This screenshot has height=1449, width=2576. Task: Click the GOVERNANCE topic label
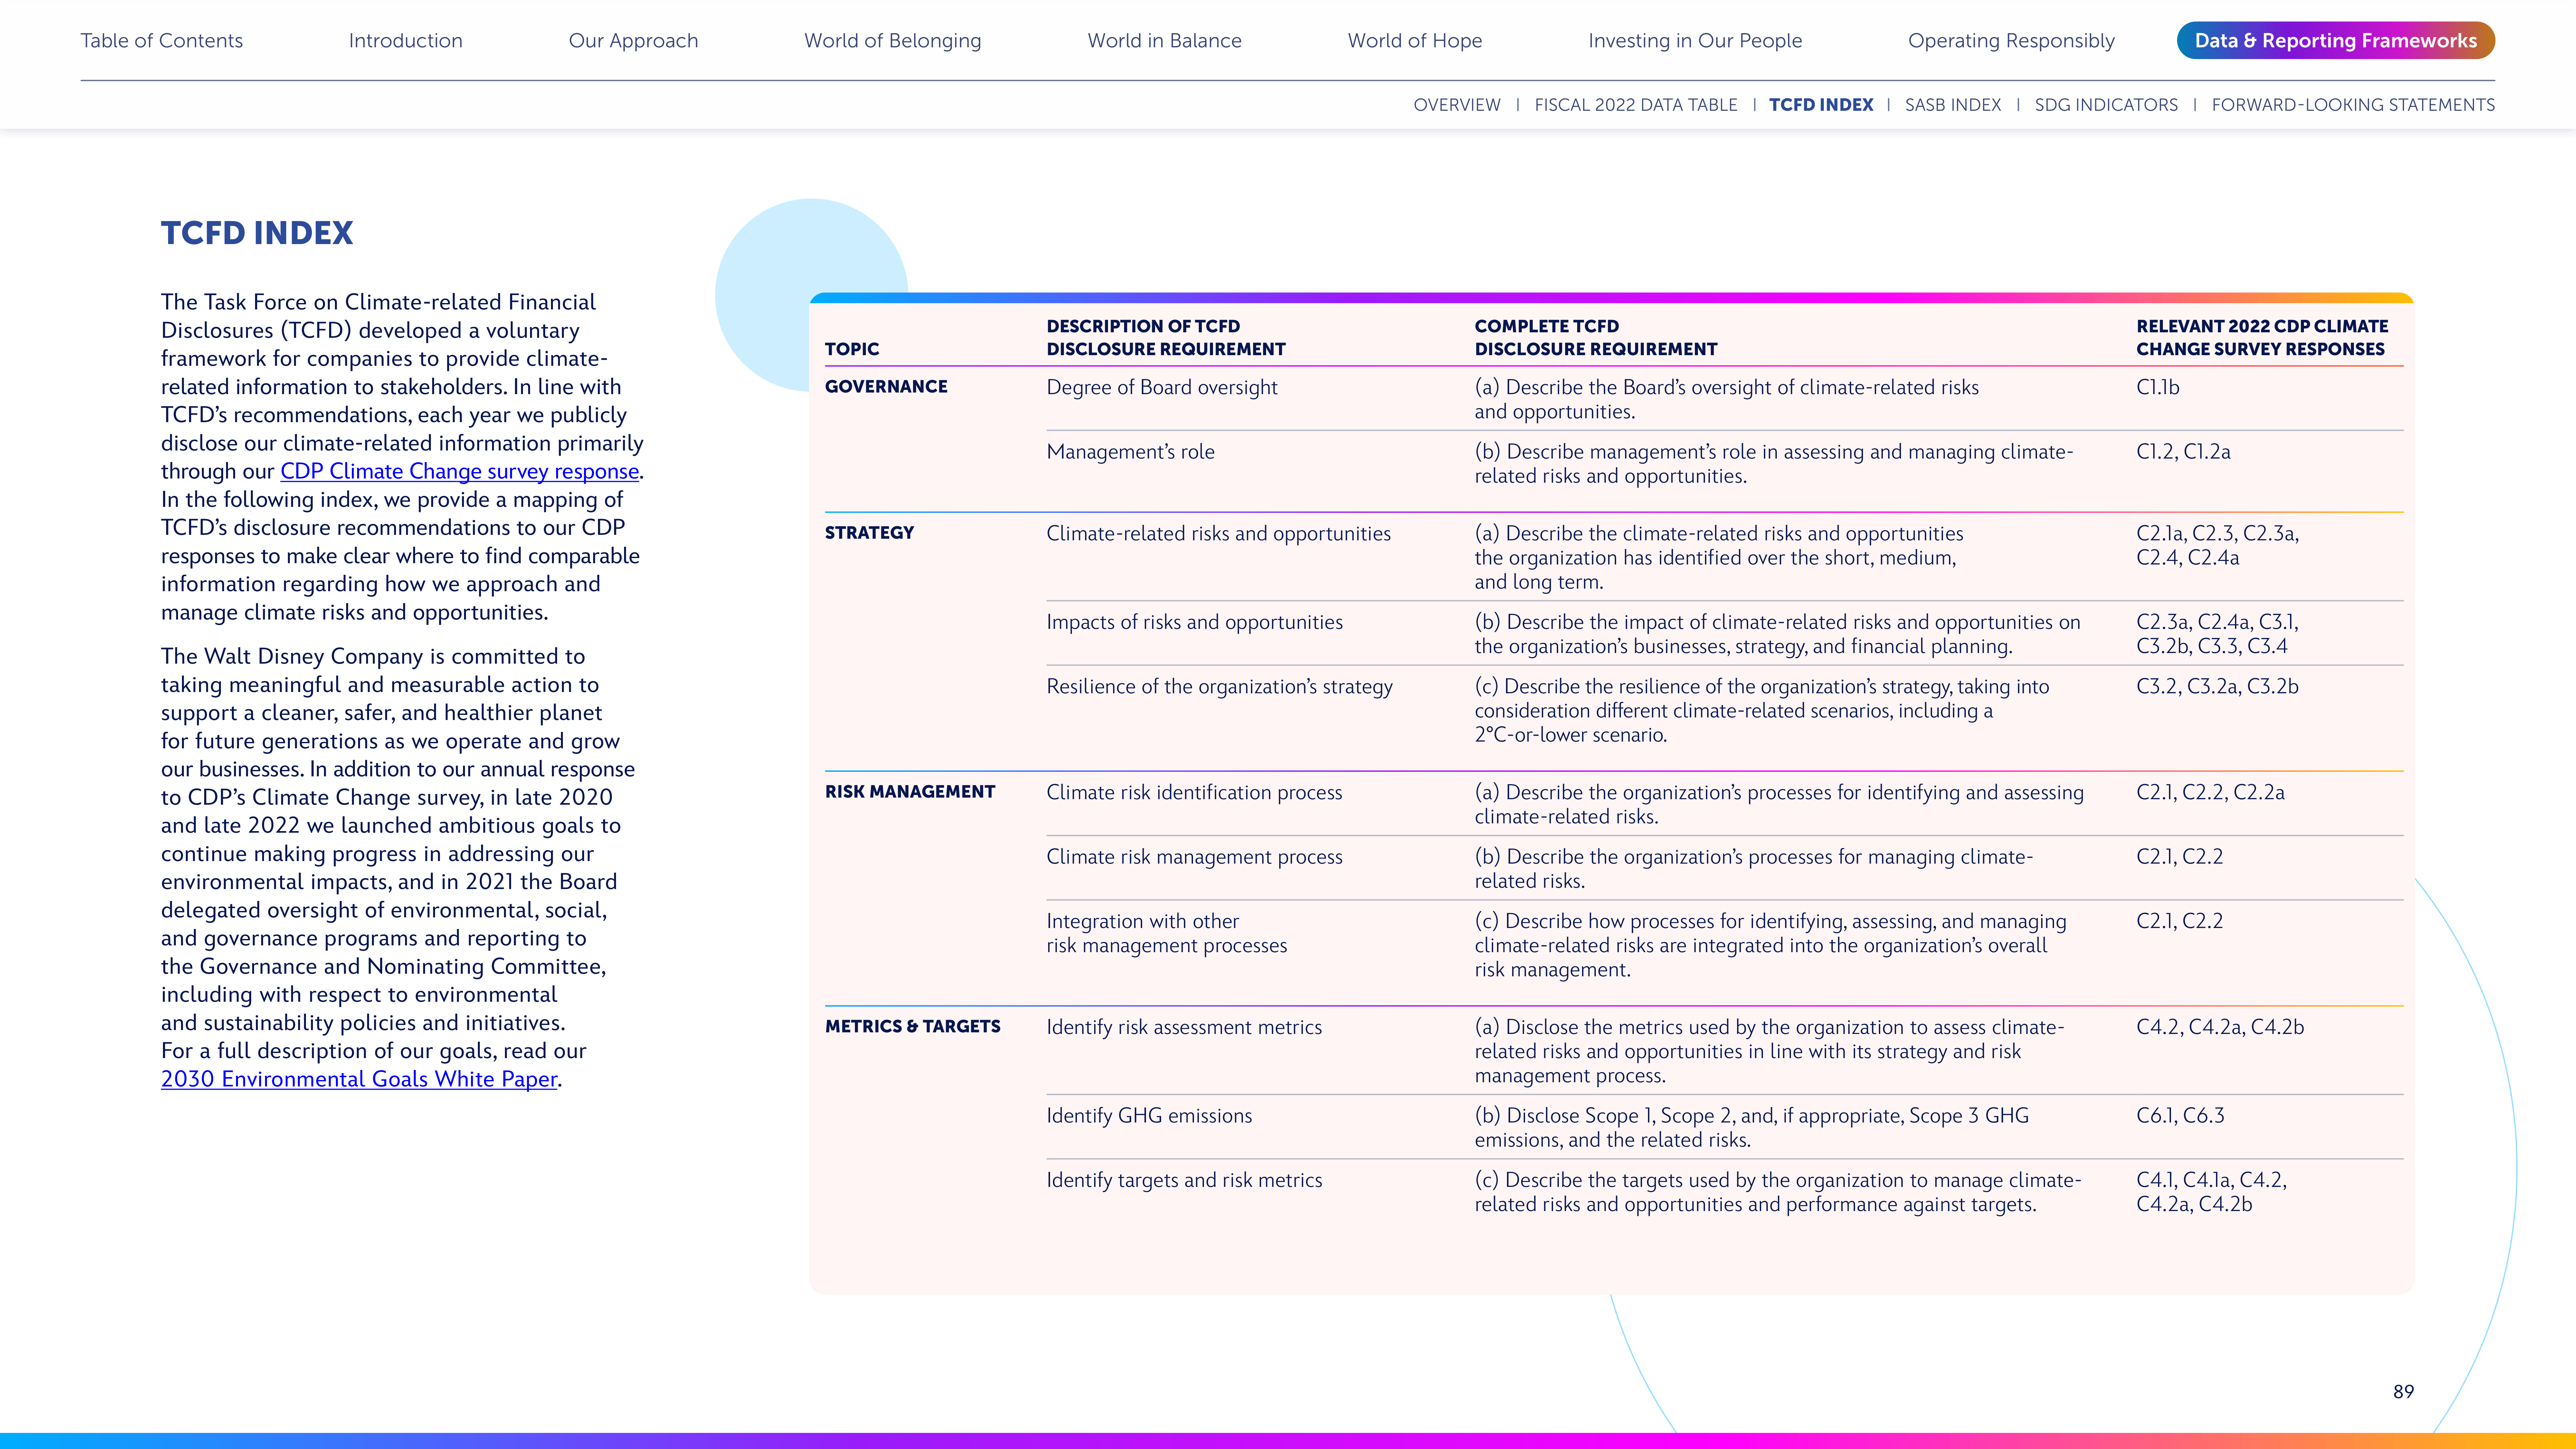(886, 387)
